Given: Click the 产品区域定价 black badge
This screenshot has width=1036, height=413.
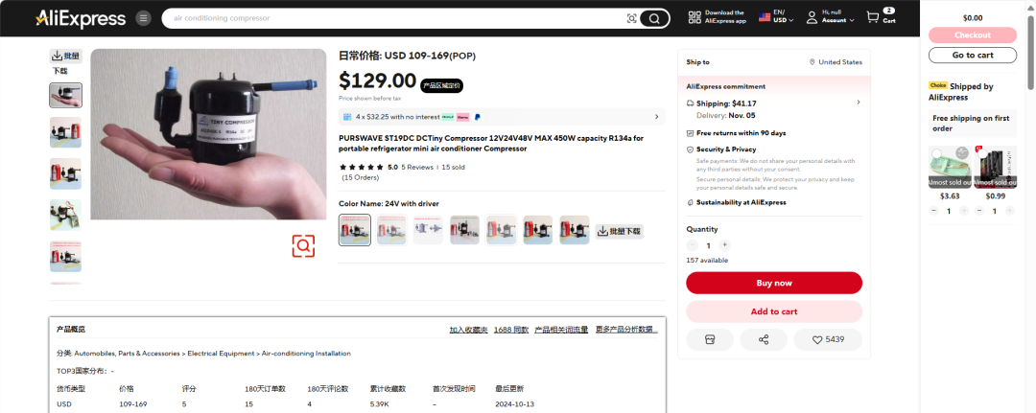Looking at the screenshot, I should (x=441, y=86).
